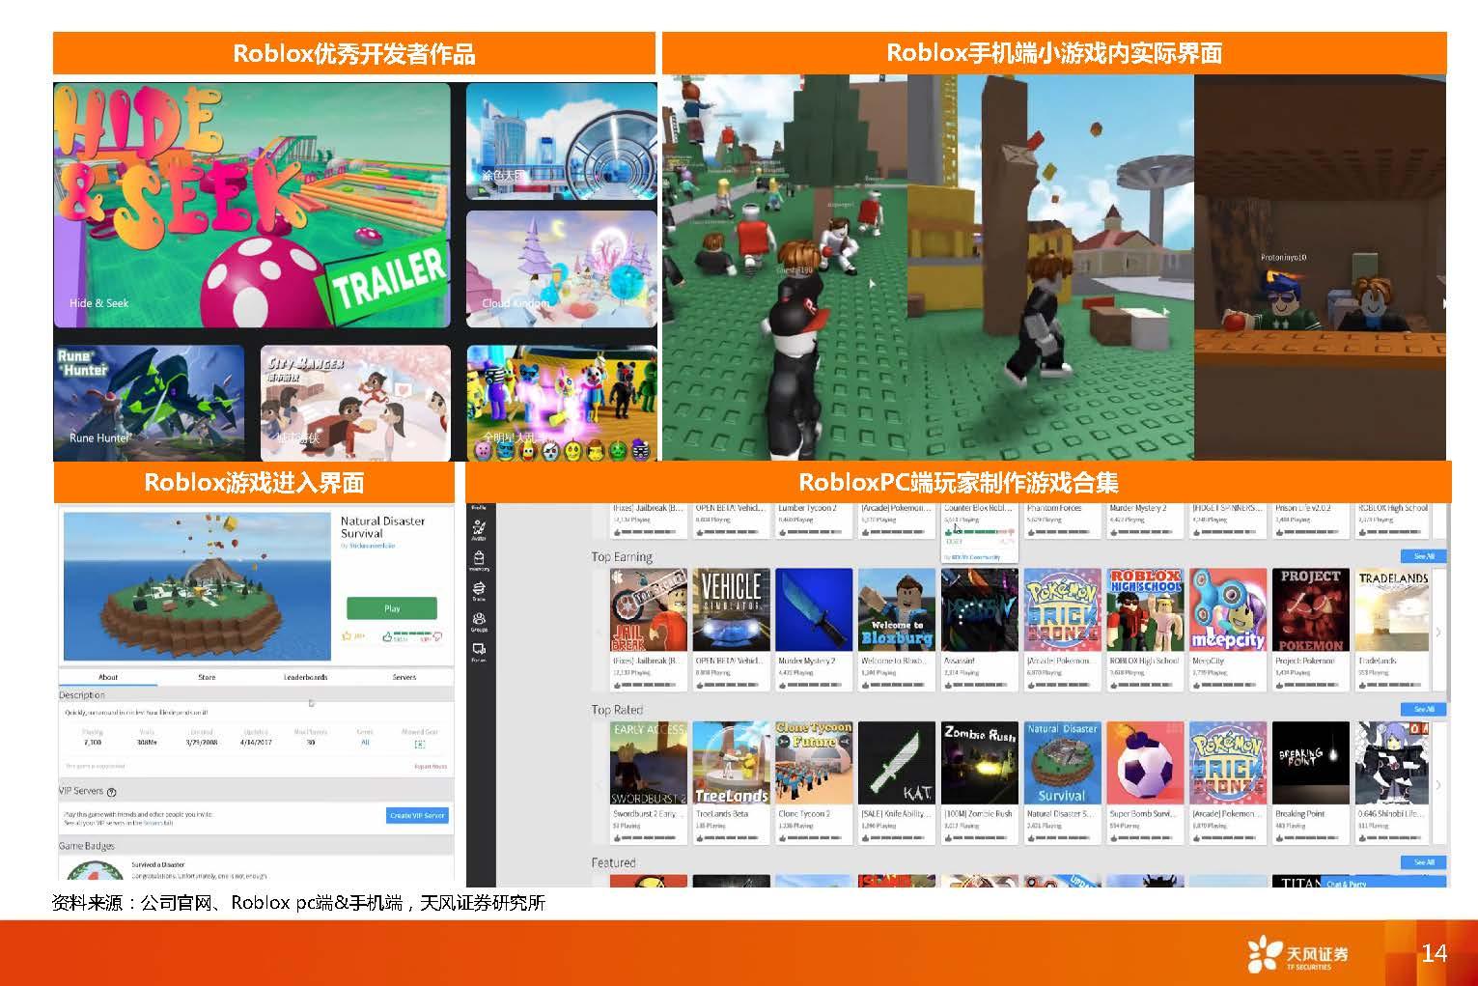Open Avatar in the Roblox sidebar

point(479,529)
